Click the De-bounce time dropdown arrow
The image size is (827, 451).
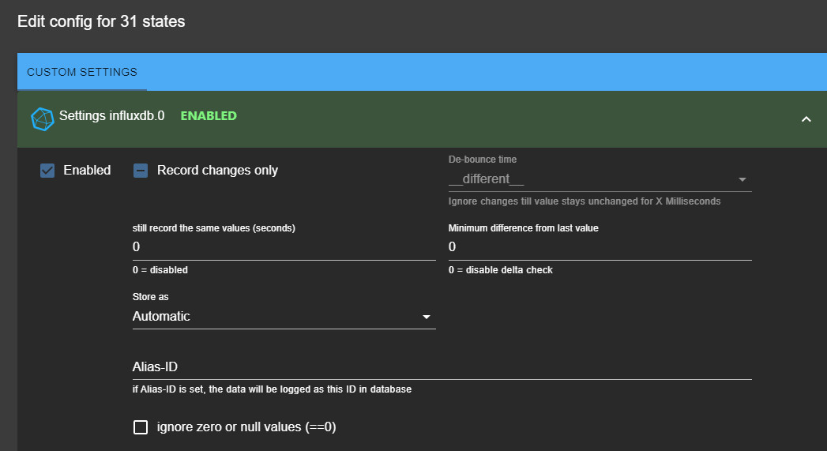tap(742, 180)
